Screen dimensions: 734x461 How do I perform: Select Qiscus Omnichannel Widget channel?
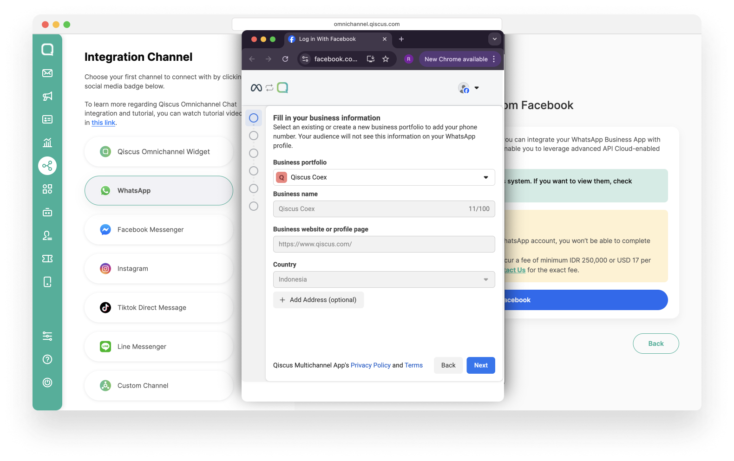click(x=159, y=152)
